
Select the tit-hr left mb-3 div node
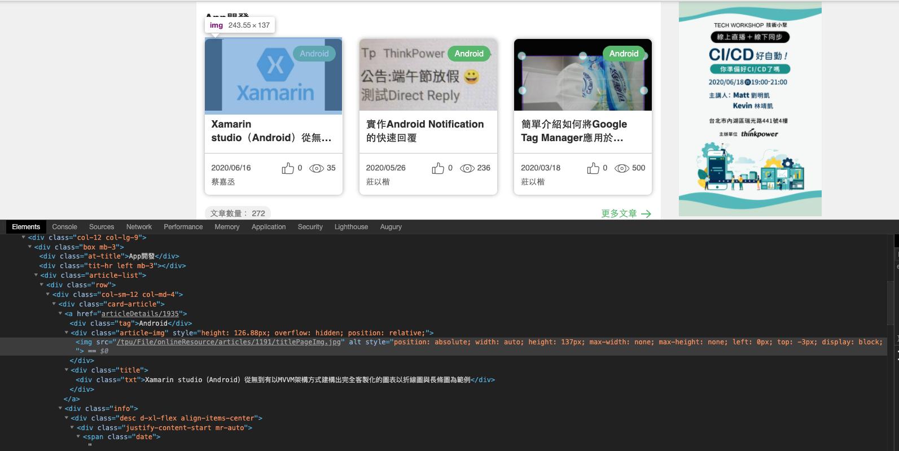(113, 266)
